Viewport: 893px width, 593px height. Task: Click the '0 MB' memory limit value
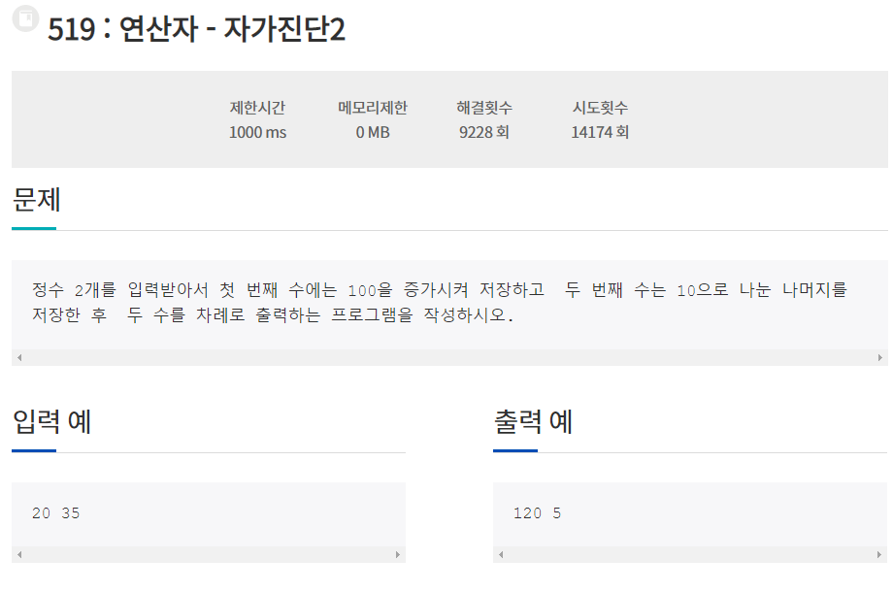pyautogui.click(x=373, y=132)
